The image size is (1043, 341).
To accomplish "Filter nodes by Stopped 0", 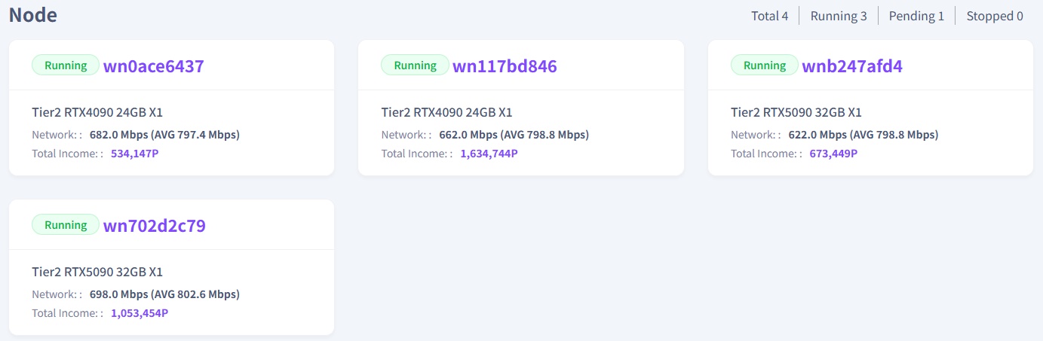I will (x=995, y=16).
